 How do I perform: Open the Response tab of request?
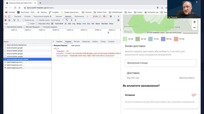(x=86, y=41)
